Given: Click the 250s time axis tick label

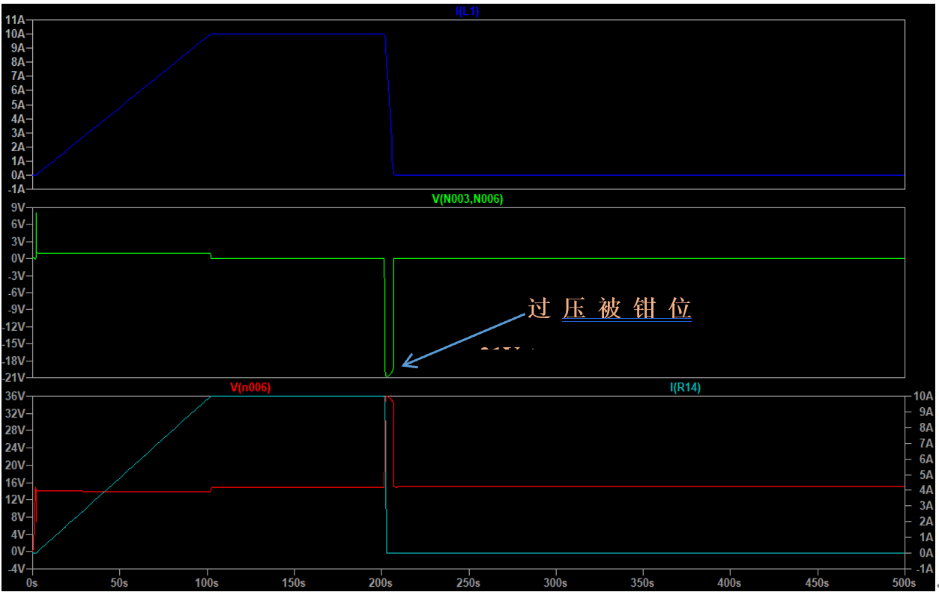Looking at the screenshot, I should point(468,582).
